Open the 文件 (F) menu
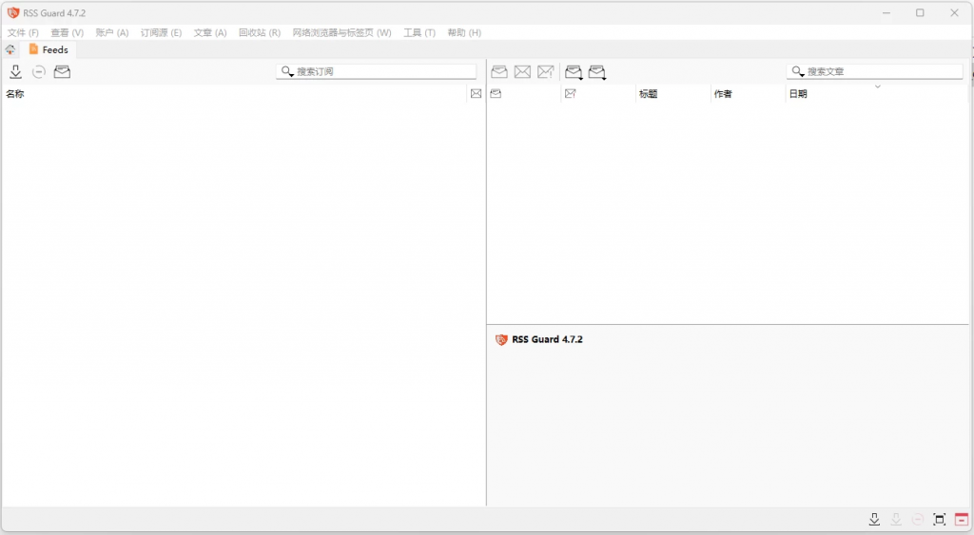 pos(23,32)
